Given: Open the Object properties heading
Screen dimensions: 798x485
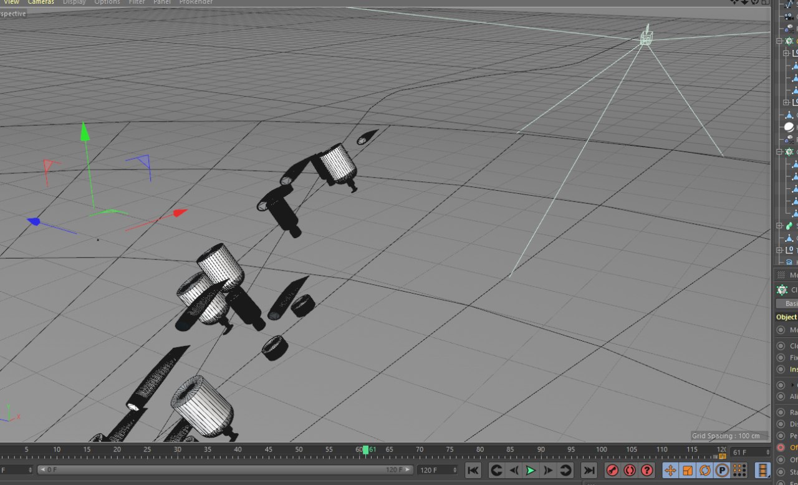Looking at the screenshot, I should [x=787, y=317].
